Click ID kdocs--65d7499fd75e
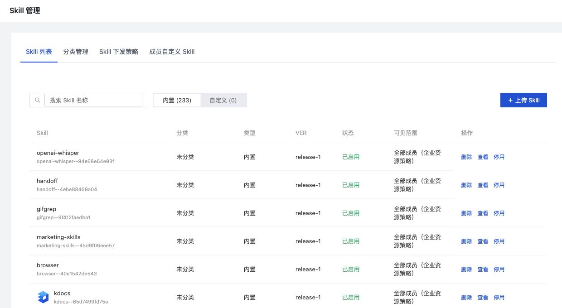 coord(81,302)
